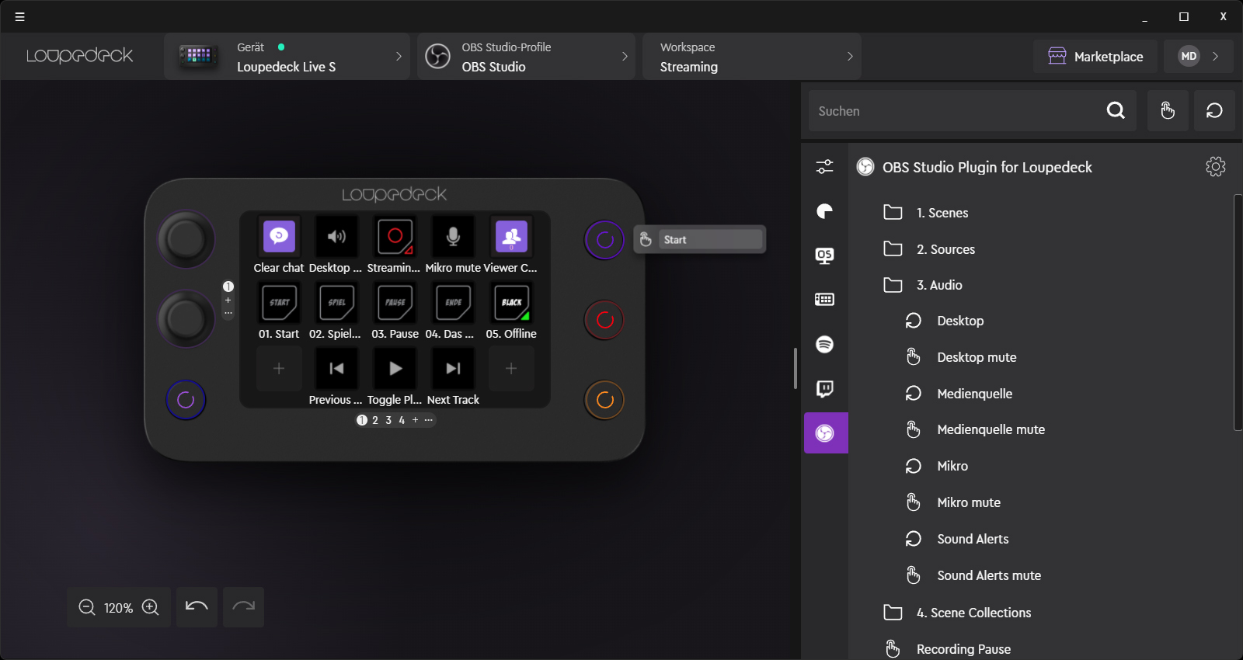The image size is (1243, 660).
Task: Open the Loupedeck Live S device dropdown
Action: (287, 57)
